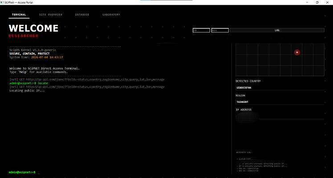Click the REGION label
This screenshot has height=178, width=333.
[x=240, y=96]
